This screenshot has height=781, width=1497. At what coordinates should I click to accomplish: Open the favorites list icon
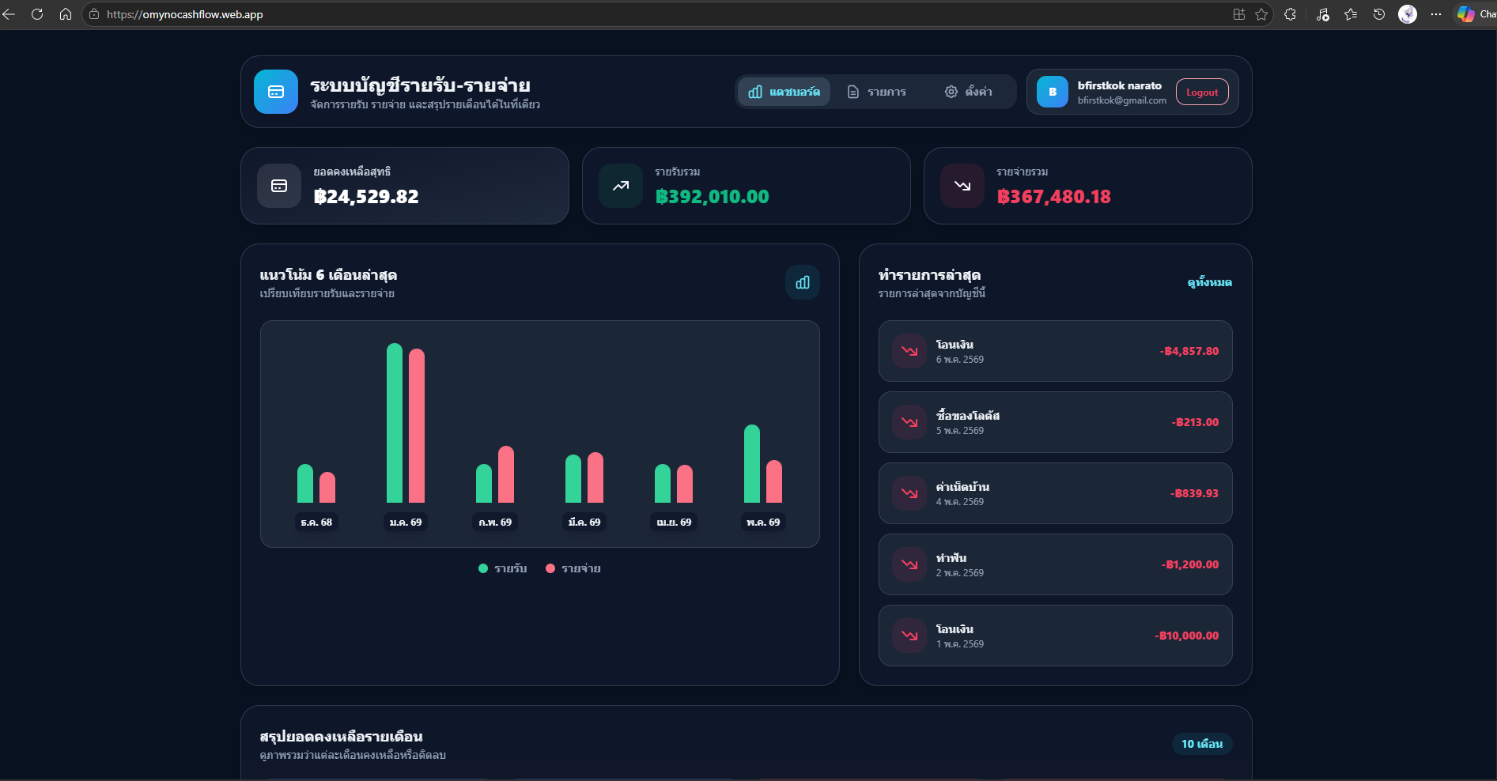[1351, 14]
